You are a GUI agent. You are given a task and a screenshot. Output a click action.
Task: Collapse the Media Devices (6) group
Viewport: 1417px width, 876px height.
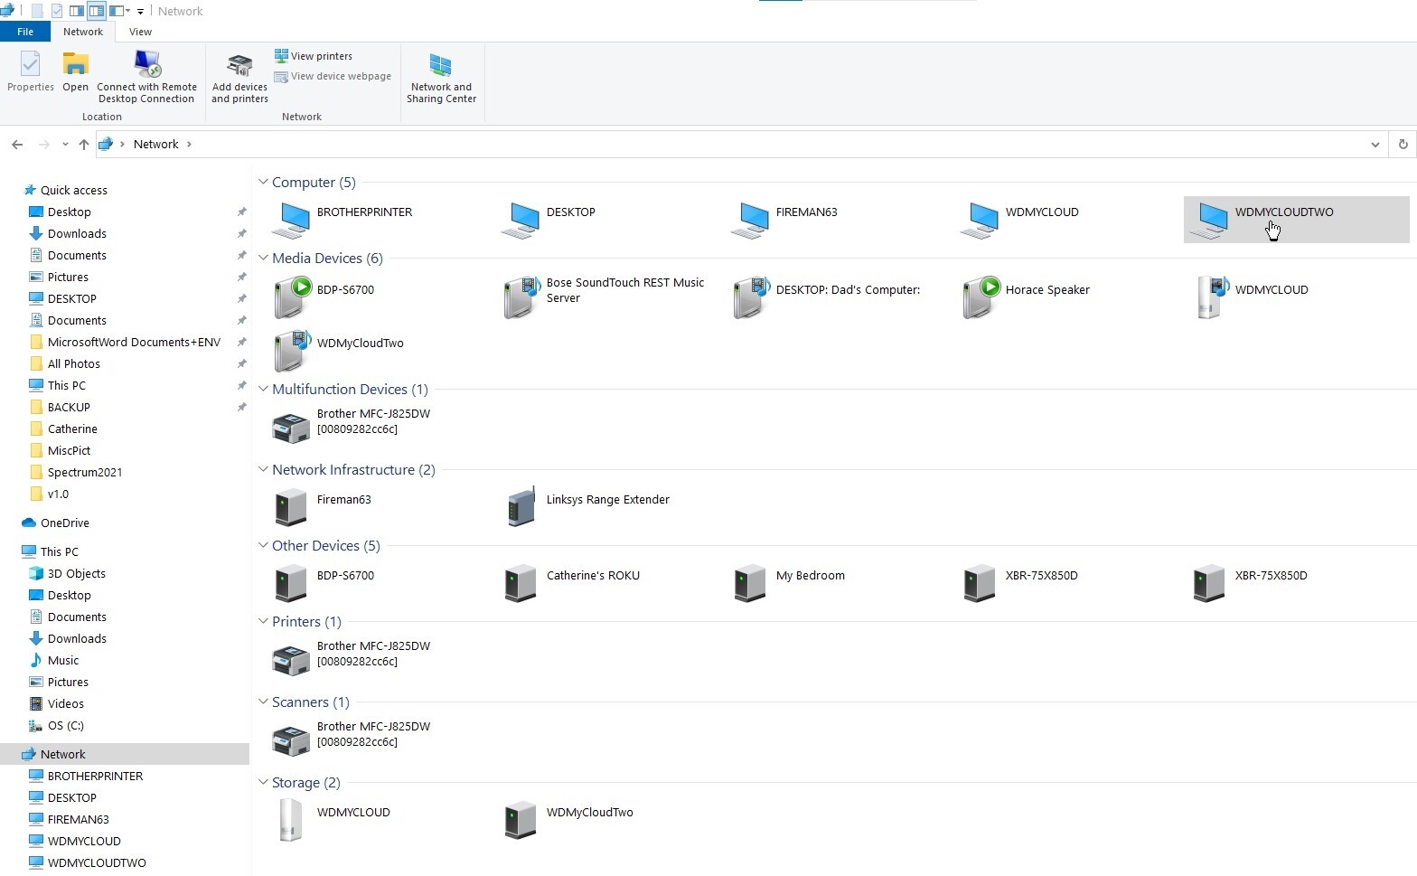point(263,258)
